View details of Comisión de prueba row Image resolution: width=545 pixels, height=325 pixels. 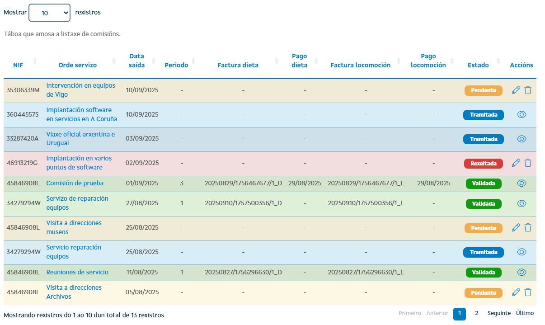(522, 184)
